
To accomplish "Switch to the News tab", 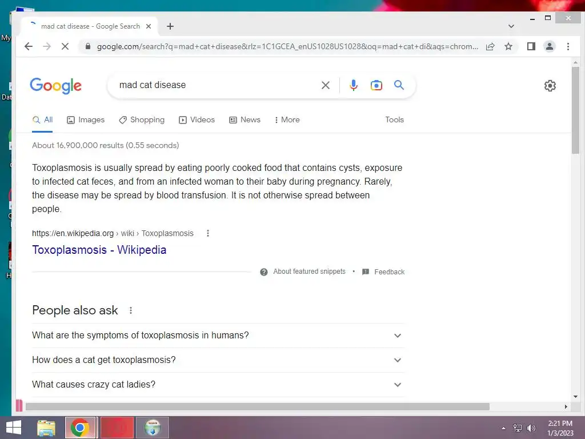I will [x=245, y=120].
